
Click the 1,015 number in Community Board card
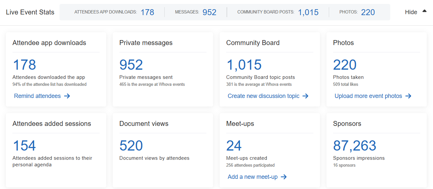pos(244,65)
